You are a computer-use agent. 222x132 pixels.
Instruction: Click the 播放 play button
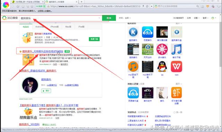click(46, 91)
